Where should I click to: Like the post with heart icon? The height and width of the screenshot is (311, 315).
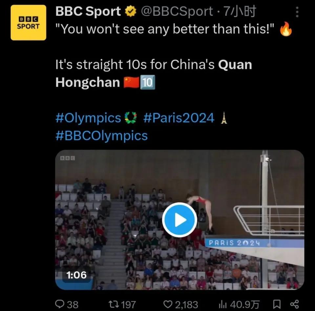(168, 304)
